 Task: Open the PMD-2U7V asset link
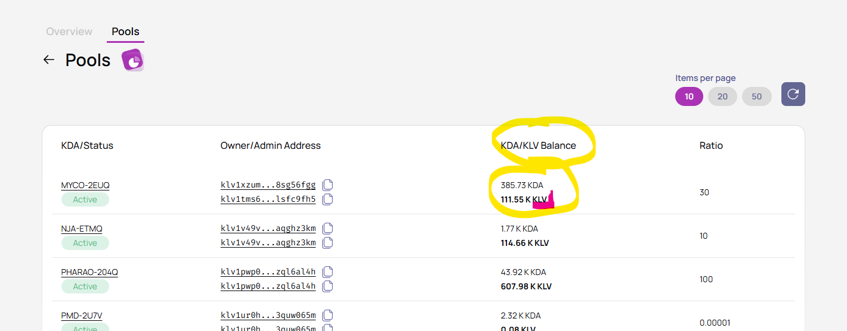tap(82, 316)
